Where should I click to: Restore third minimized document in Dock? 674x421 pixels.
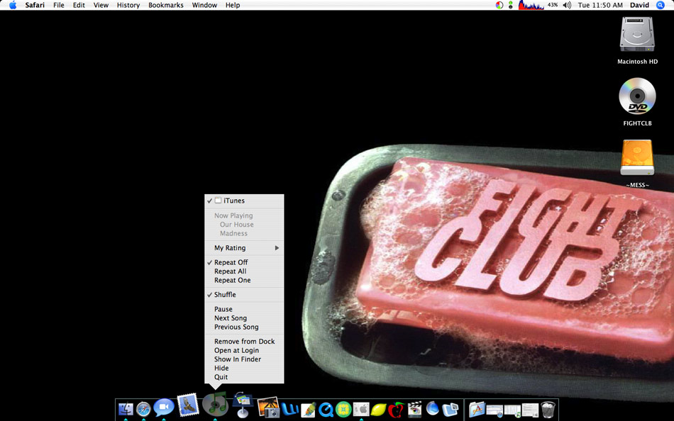(x=530, y=410)
